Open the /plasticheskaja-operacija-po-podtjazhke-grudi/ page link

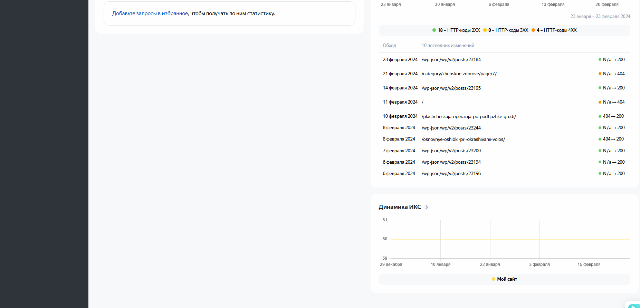(x=469, y=116)
